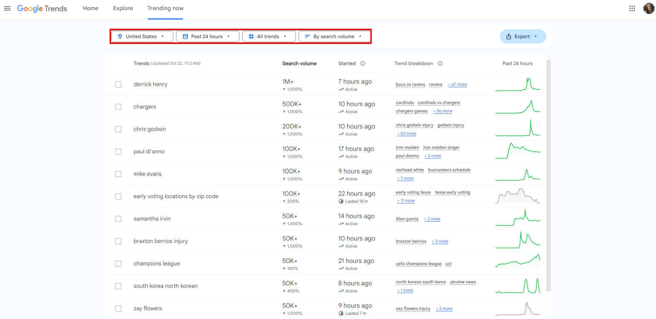
Task: Click your profile avatar picture
Action: pyautogui.click(x=649, y=8)
